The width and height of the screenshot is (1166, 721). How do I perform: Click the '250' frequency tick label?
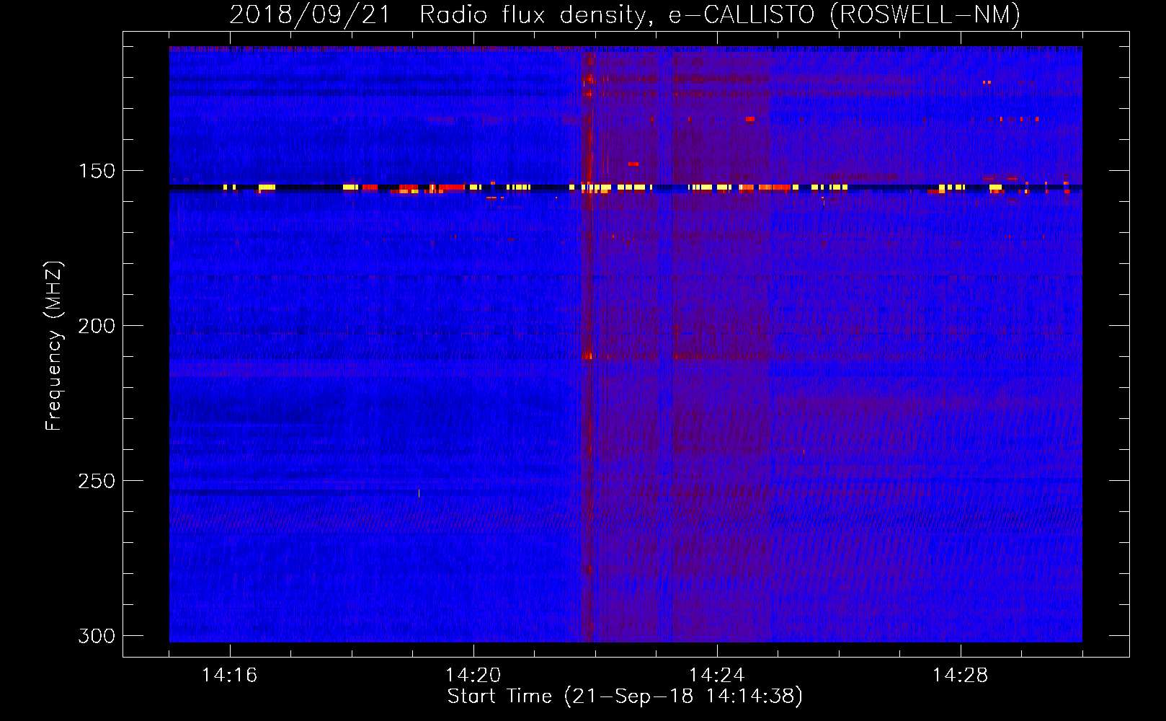97,481
